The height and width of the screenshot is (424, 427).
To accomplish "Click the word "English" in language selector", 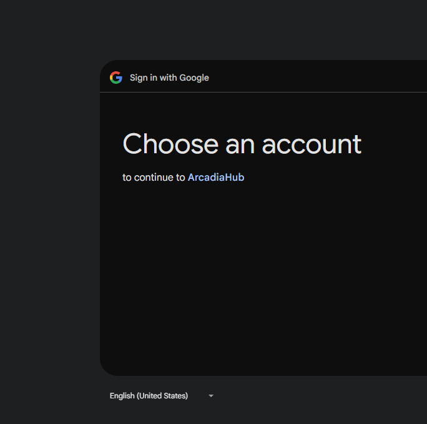I will [122, 396].
